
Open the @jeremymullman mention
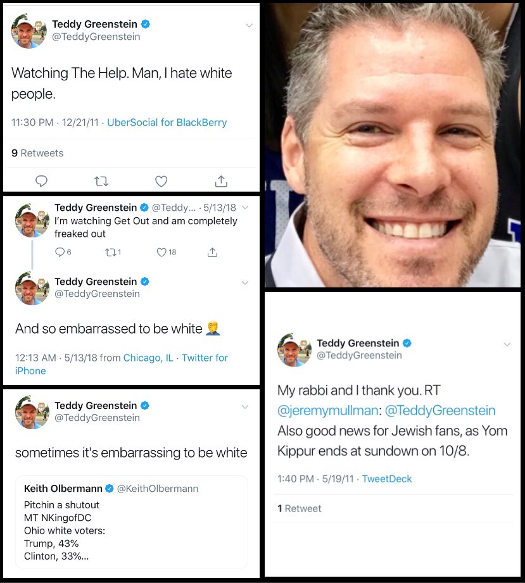(328, 410)
